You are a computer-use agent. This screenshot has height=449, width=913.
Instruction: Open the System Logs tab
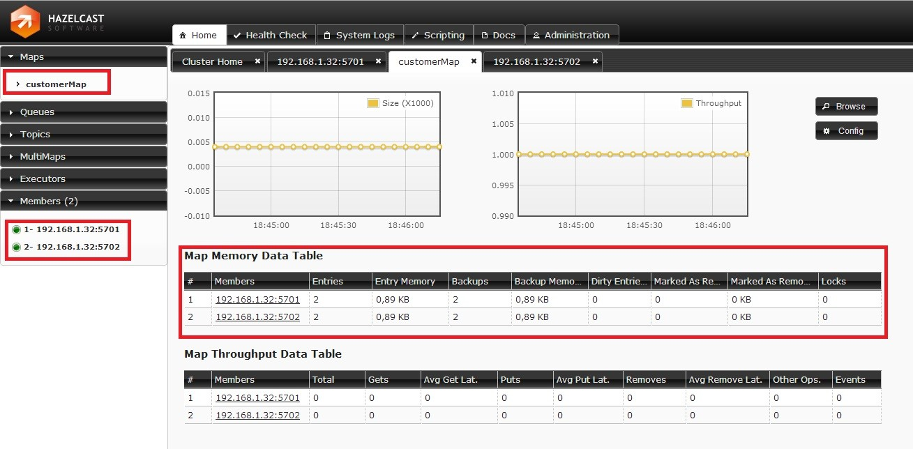click(360, 35)
